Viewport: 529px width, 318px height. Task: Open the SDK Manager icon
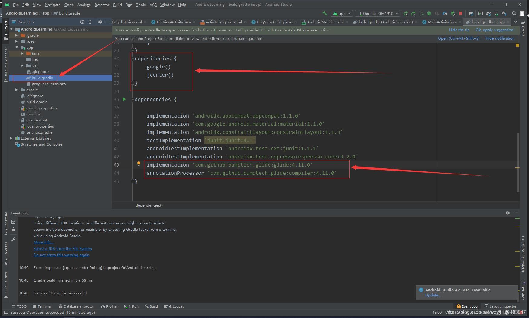click(504, 13)
